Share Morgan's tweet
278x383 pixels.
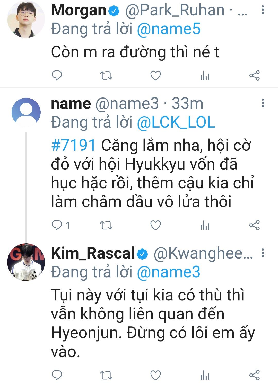coord(254,76)
